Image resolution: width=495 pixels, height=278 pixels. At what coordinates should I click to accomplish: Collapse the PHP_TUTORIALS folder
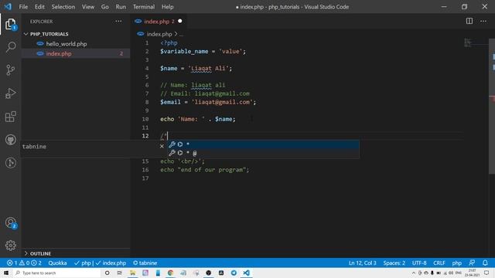click(x=26, y=34)
